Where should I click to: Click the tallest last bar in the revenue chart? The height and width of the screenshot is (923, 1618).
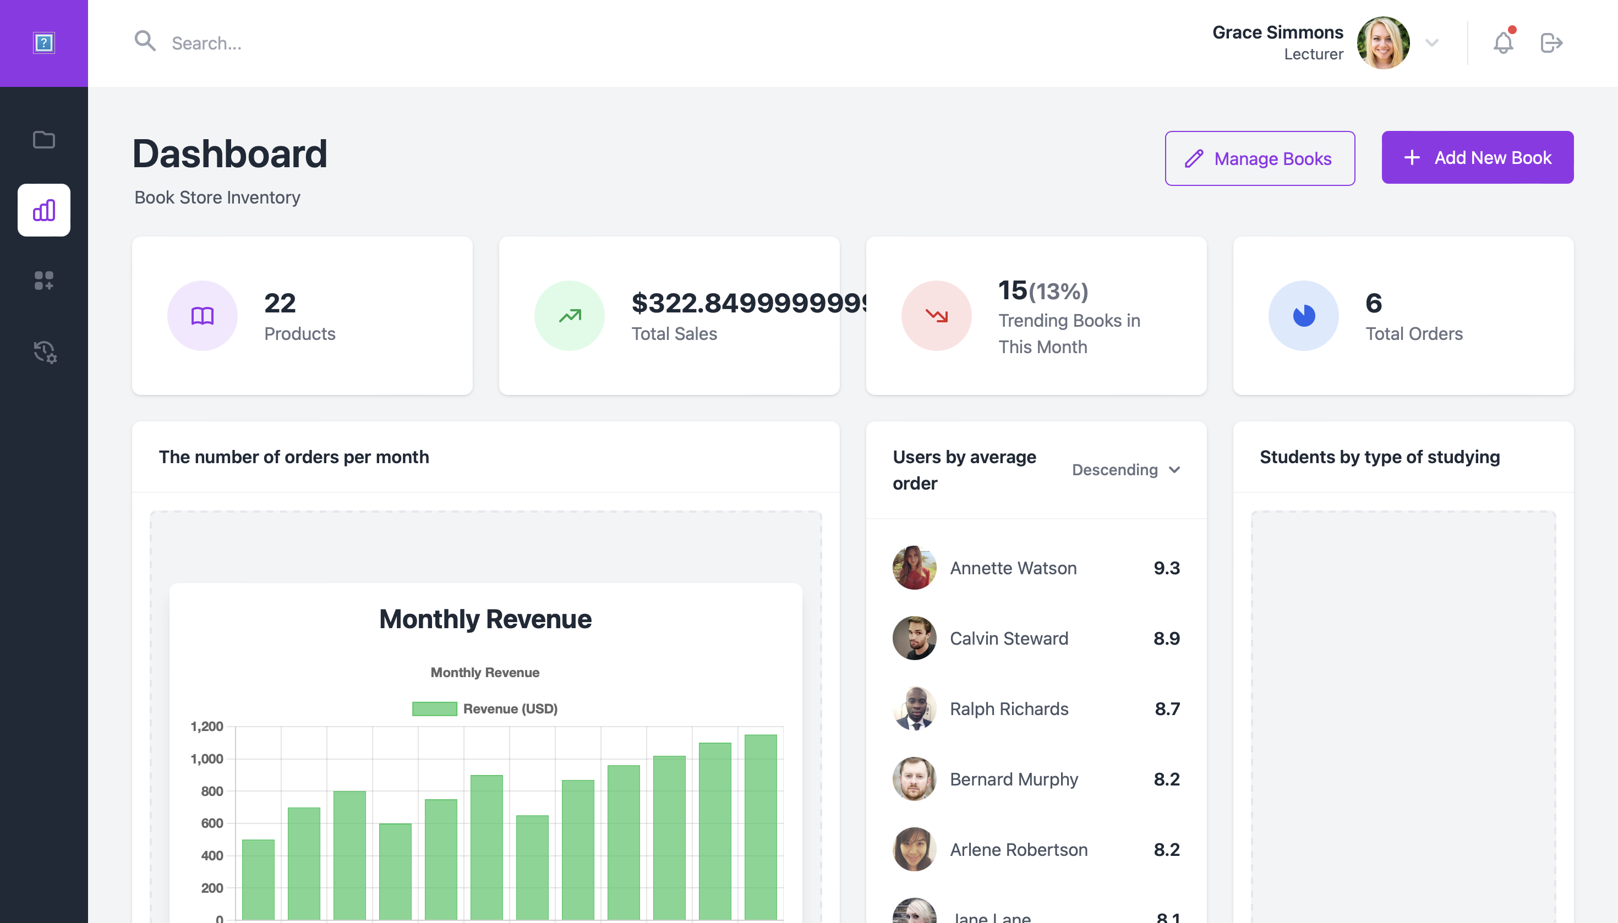[761, 827]
